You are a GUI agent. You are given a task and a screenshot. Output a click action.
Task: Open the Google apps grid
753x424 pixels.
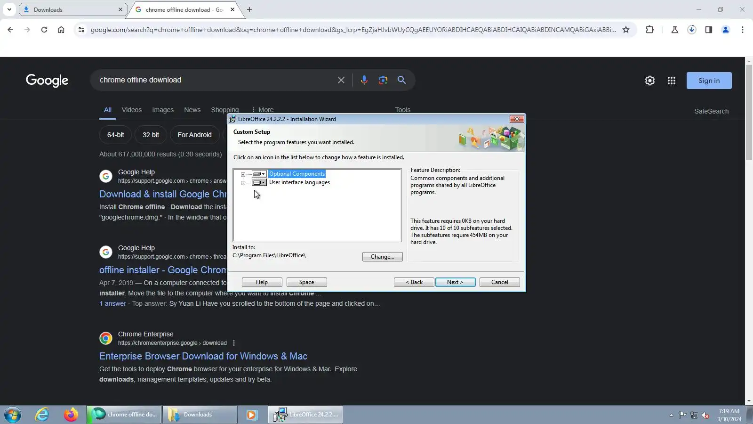[672, 81]
